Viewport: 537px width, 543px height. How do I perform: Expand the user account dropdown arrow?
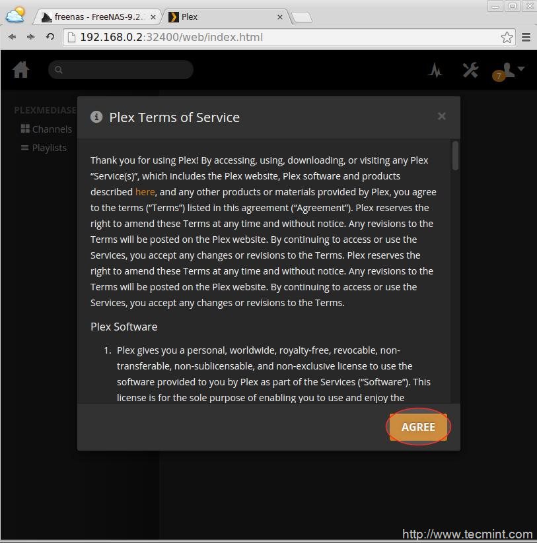point(521,69)
